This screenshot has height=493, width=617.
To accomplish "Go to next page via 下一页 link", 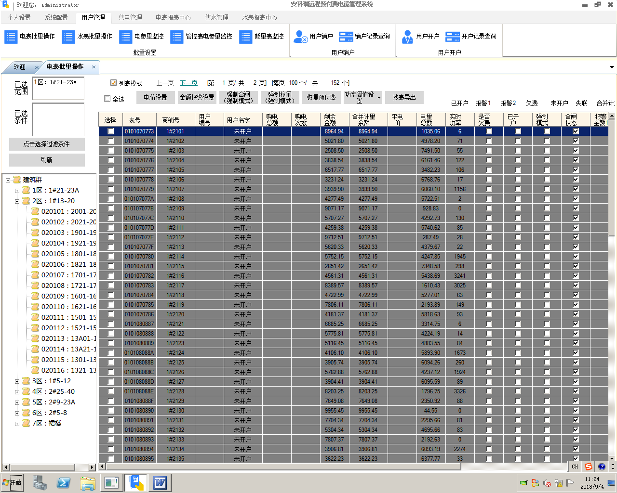I will tap(188, 83).
